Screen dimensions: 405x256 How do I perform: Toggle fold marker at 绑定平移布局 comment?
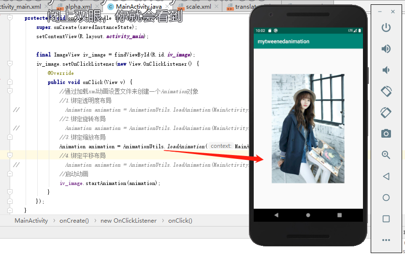tap(10, 155)
